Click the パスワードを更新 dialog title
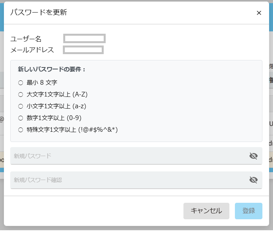Viewport: 273px width, 242px height. click(38, 13)
